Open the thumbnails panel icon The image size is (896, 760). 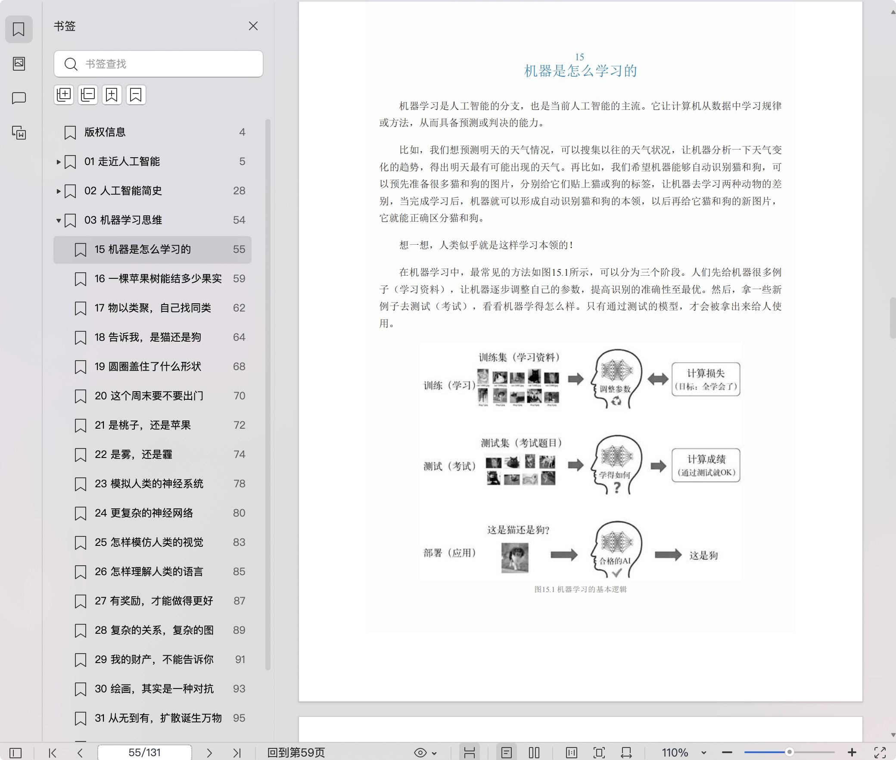point(19,64)
